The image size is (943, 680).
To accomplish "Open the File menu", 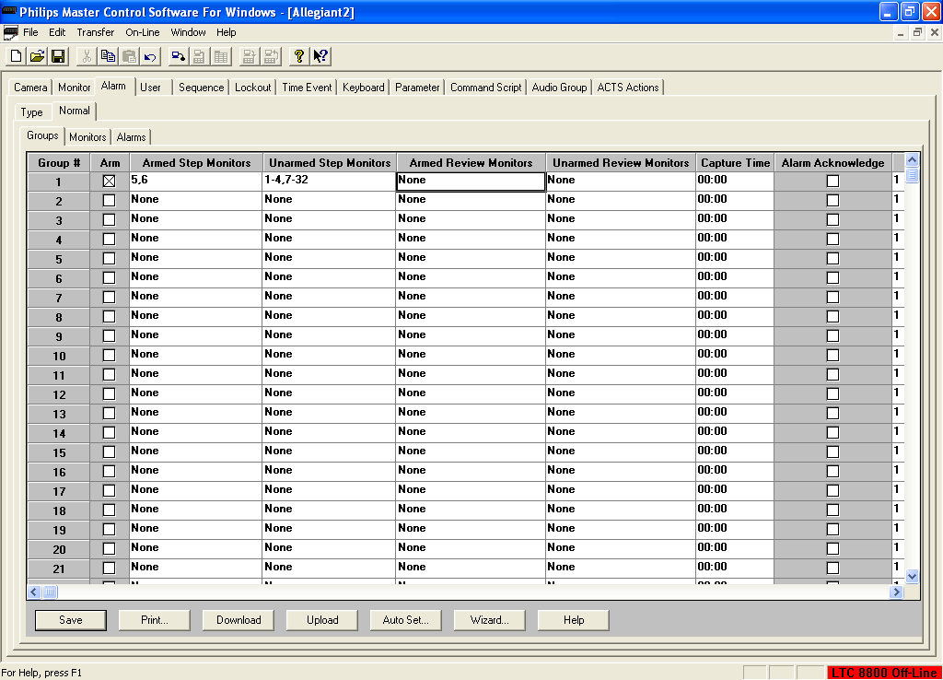I will click(x=30, y=32).
